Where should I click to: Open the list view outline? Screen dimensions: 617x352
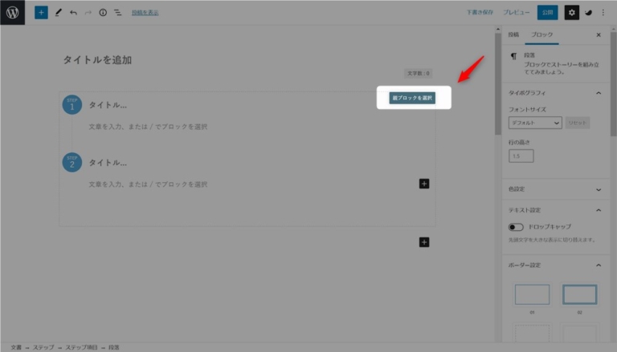pyautogui.click(x=117, y=13)
